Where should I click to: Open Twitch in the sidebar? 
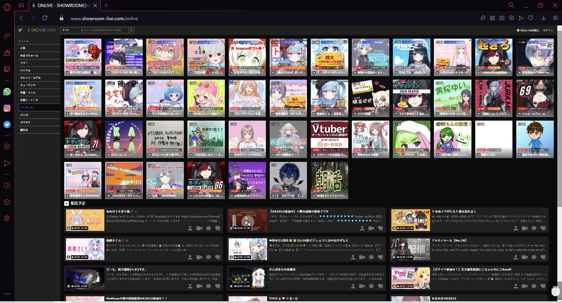click(7, 69)
